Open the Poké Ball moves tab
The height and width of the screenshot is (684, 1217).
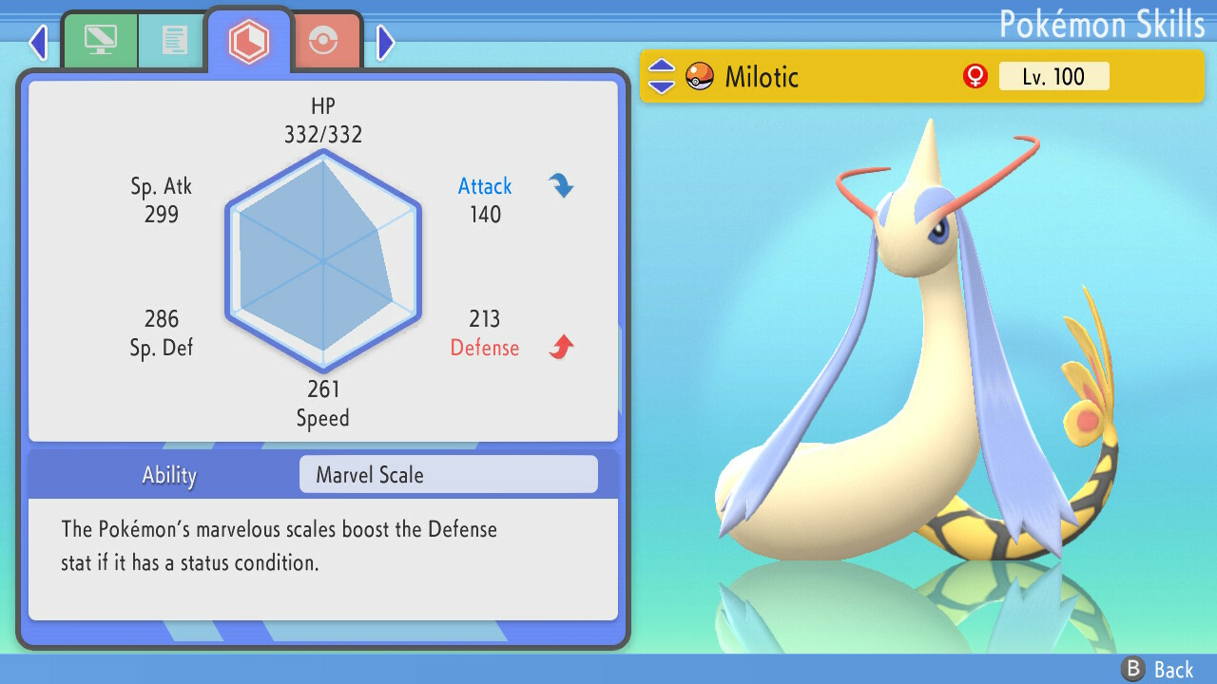325,42
